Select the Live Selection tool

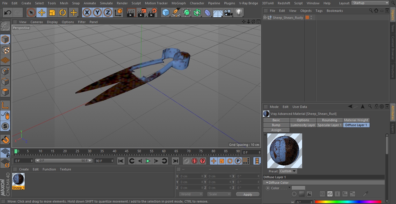point(31,13)
